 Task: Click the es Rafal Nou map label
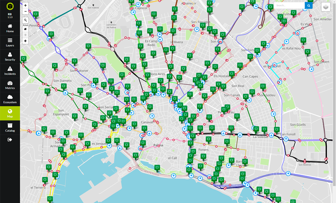click(291, 48)
